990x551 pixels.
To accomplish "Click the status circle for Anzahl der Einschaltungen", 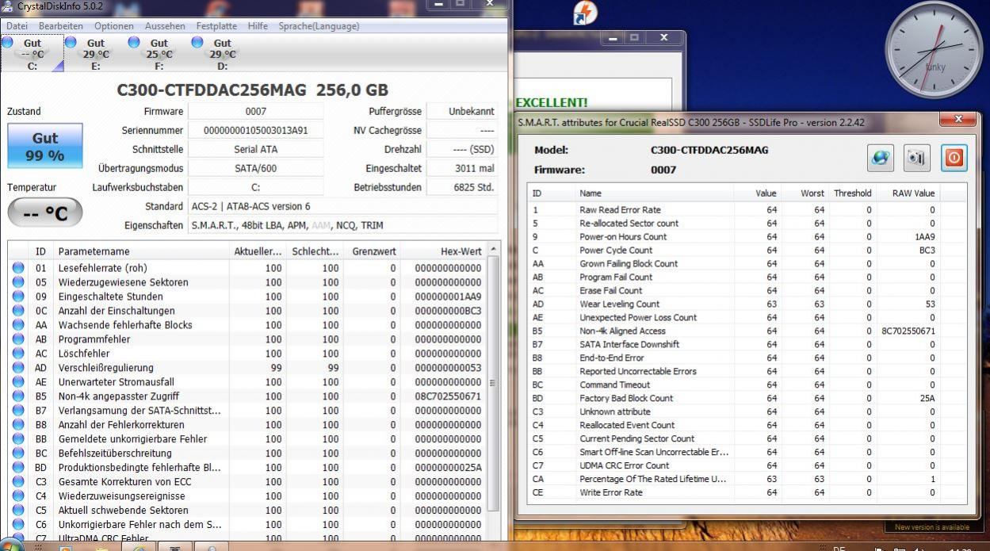I will click(x=18, y=311).
